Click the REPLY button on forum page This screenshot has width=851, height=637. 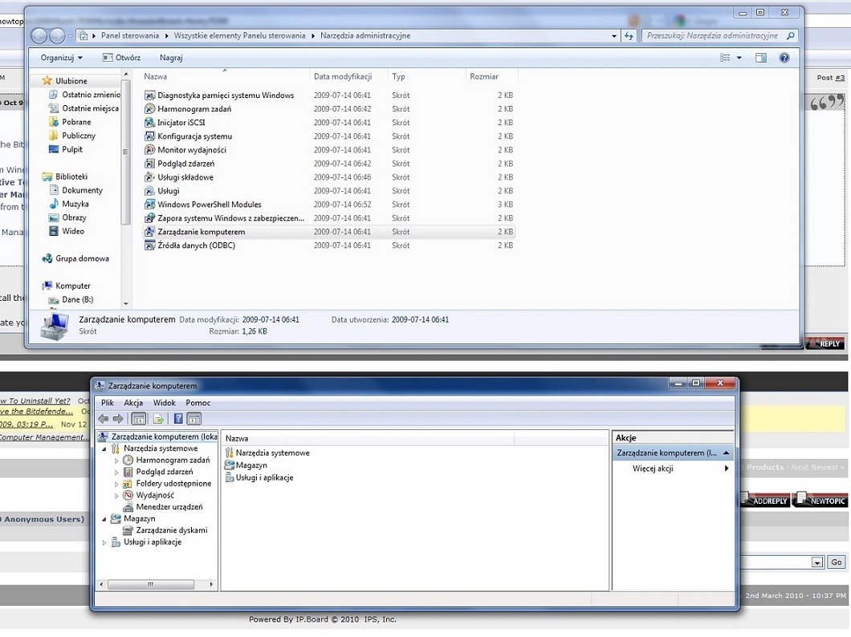coord(825,343)
